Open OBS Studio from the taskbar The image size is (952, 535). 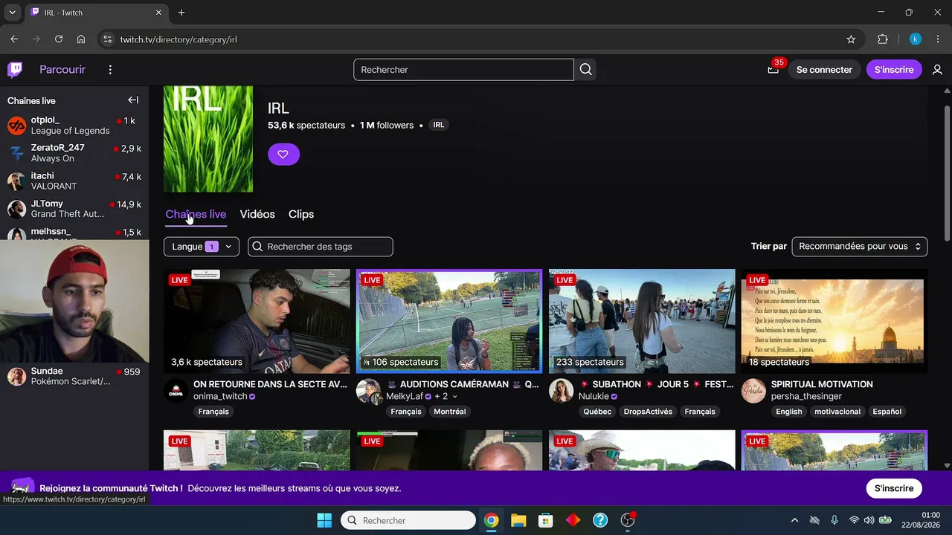pyautogui.click(x=628, y=520)
